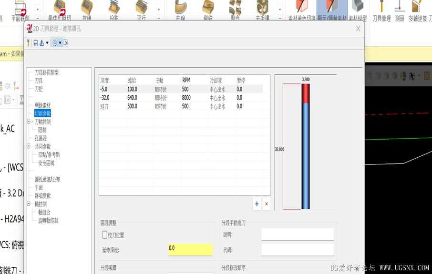Click the export parameters arrow icon
432x274 pixels.
[x=41, y=43]
